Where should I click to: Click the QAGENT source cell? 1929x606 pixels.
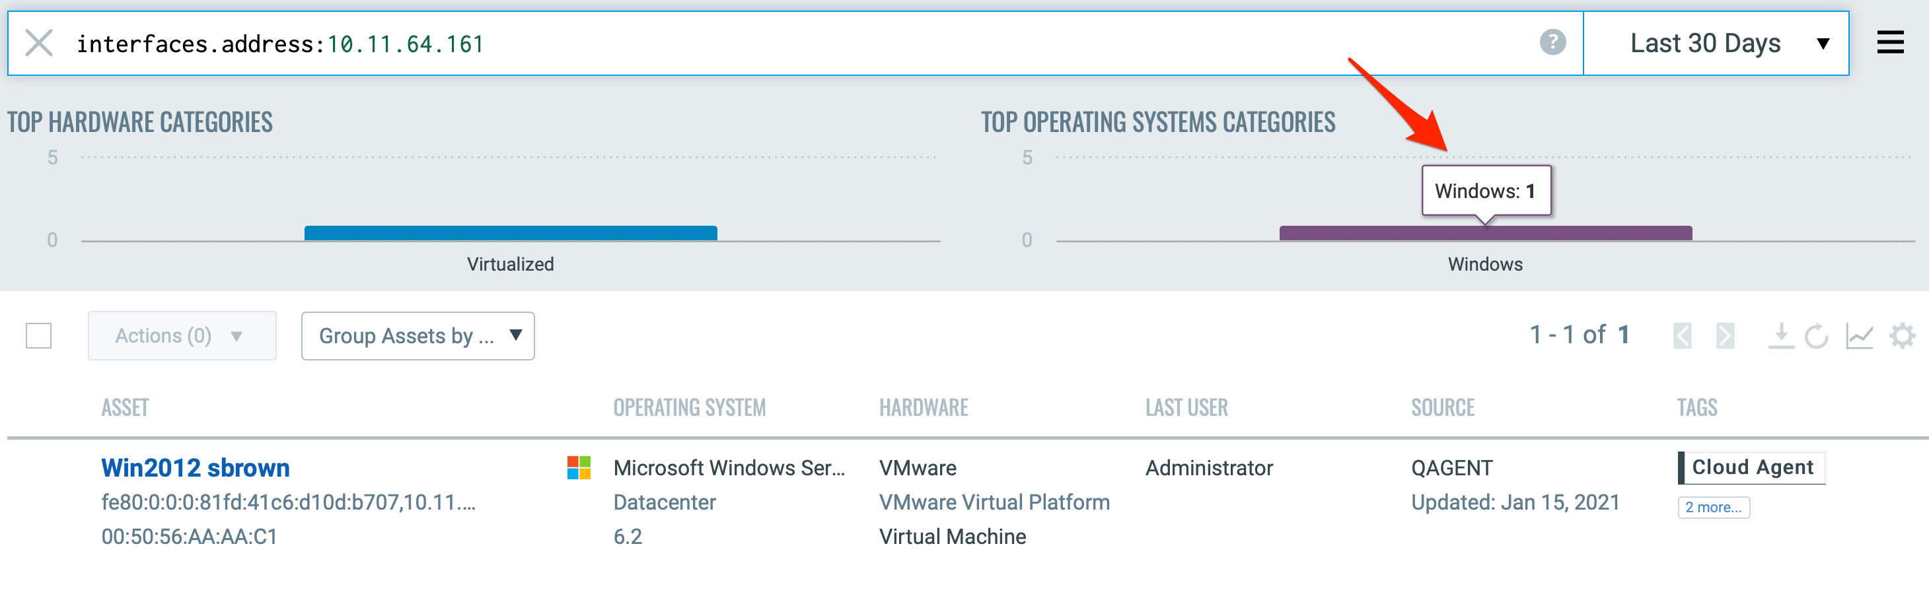[1452, 467]
